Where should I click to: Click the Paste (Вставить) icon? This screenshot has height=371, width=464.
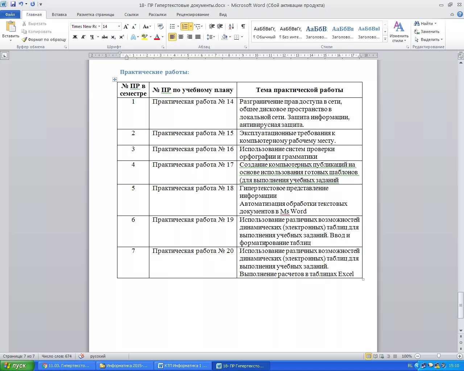11,27
